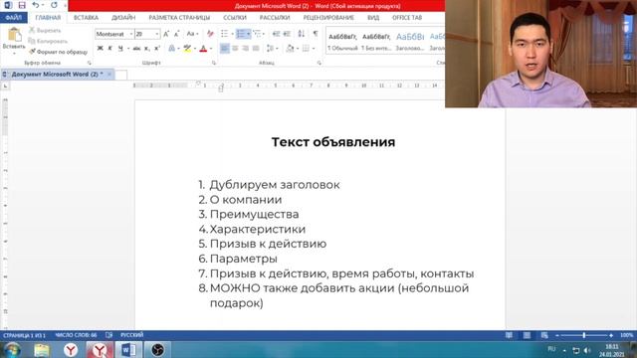Center align the text
637x358 pixels.
(x=235, y=49)
